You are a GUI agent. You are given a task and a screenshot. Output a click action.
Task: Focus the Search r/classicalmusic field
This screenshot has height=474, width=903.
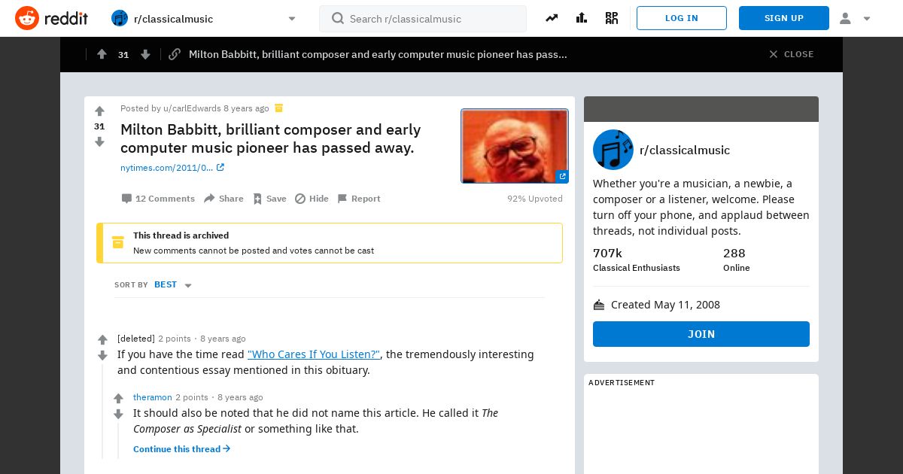[423, 19]
